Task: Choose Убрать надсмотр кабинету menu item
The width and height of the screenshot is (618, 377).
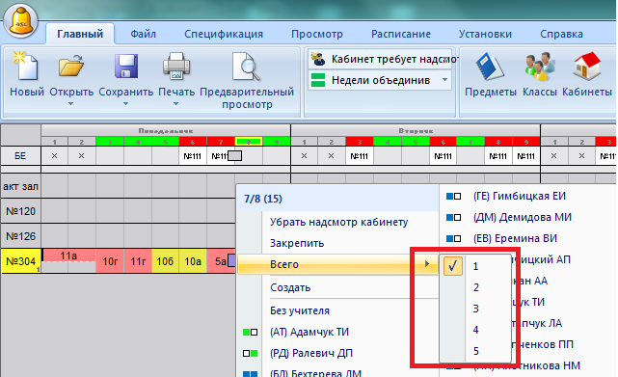Action: pyautogui.click(x=338, y=222)
